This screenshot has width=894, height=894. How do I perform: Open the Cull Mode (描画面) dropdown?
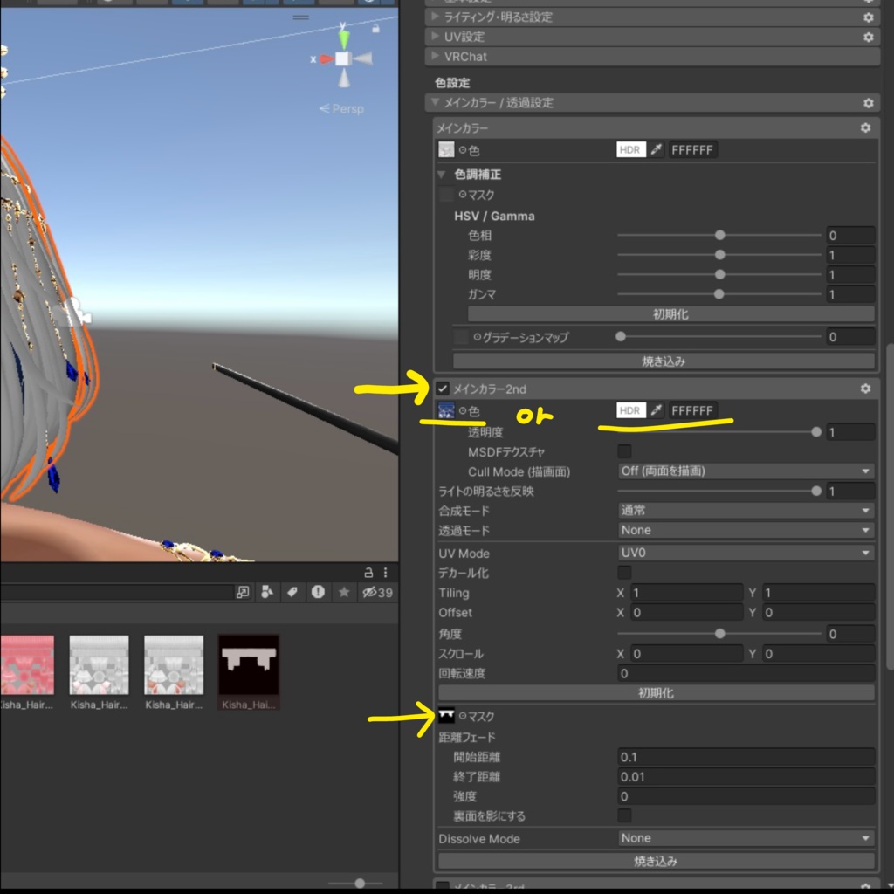tap(746, 471)
